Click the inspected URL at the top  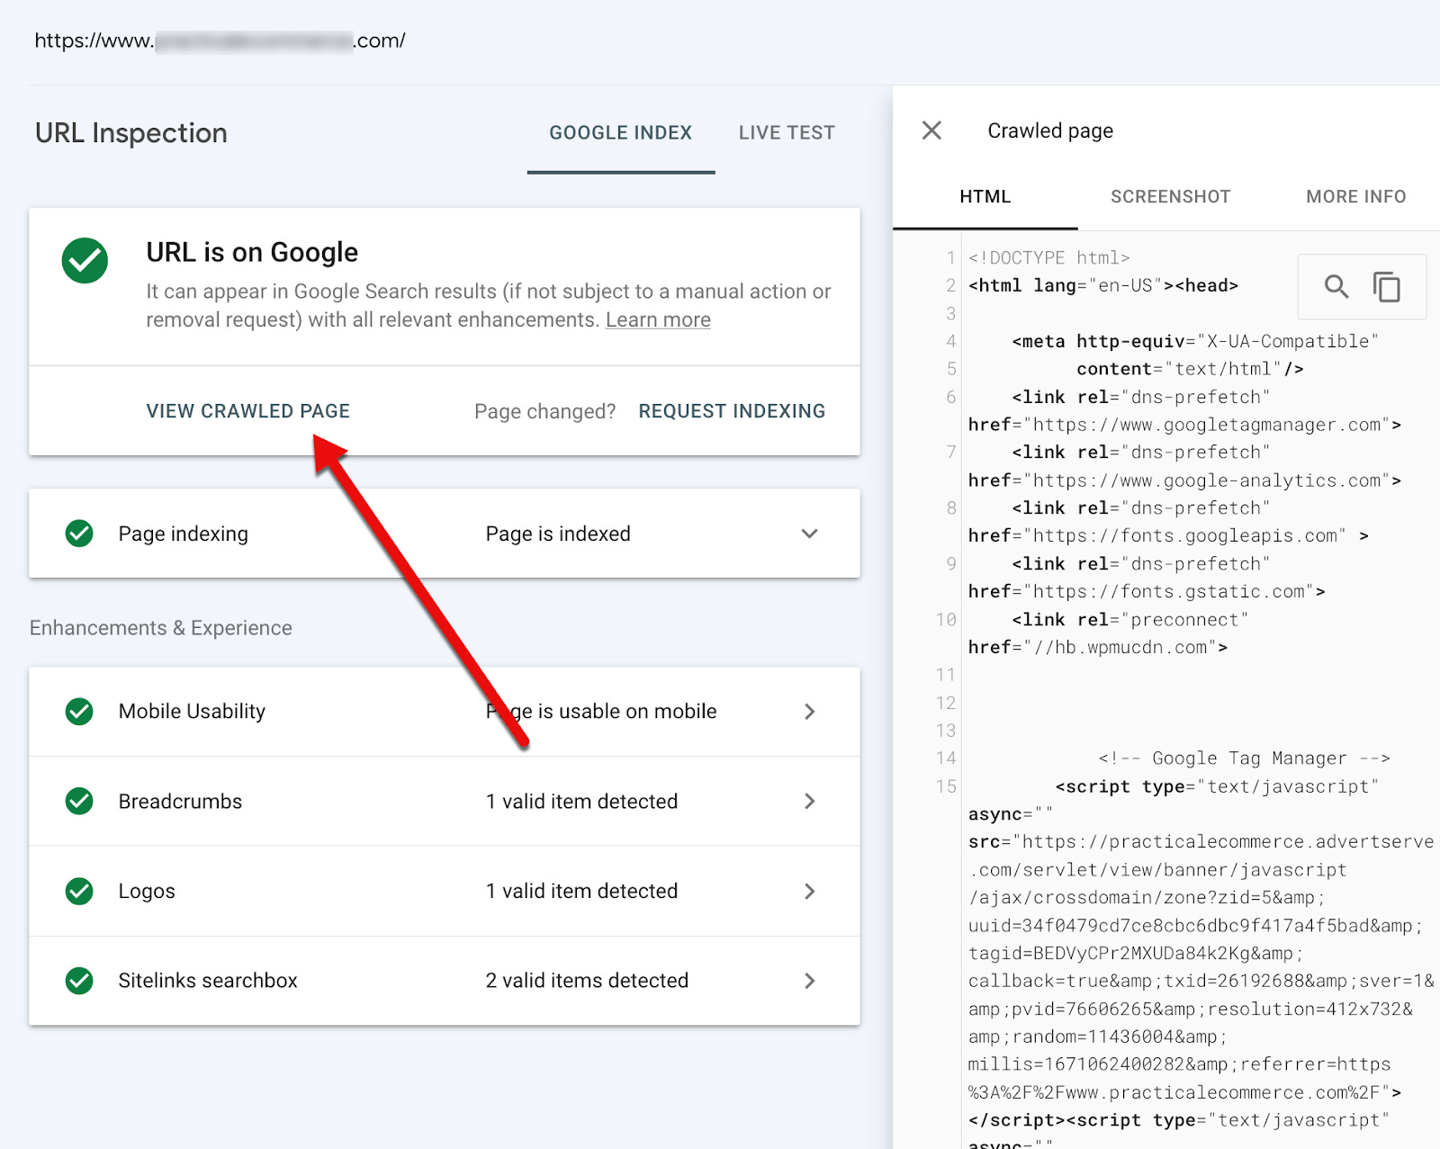(220, 40)
